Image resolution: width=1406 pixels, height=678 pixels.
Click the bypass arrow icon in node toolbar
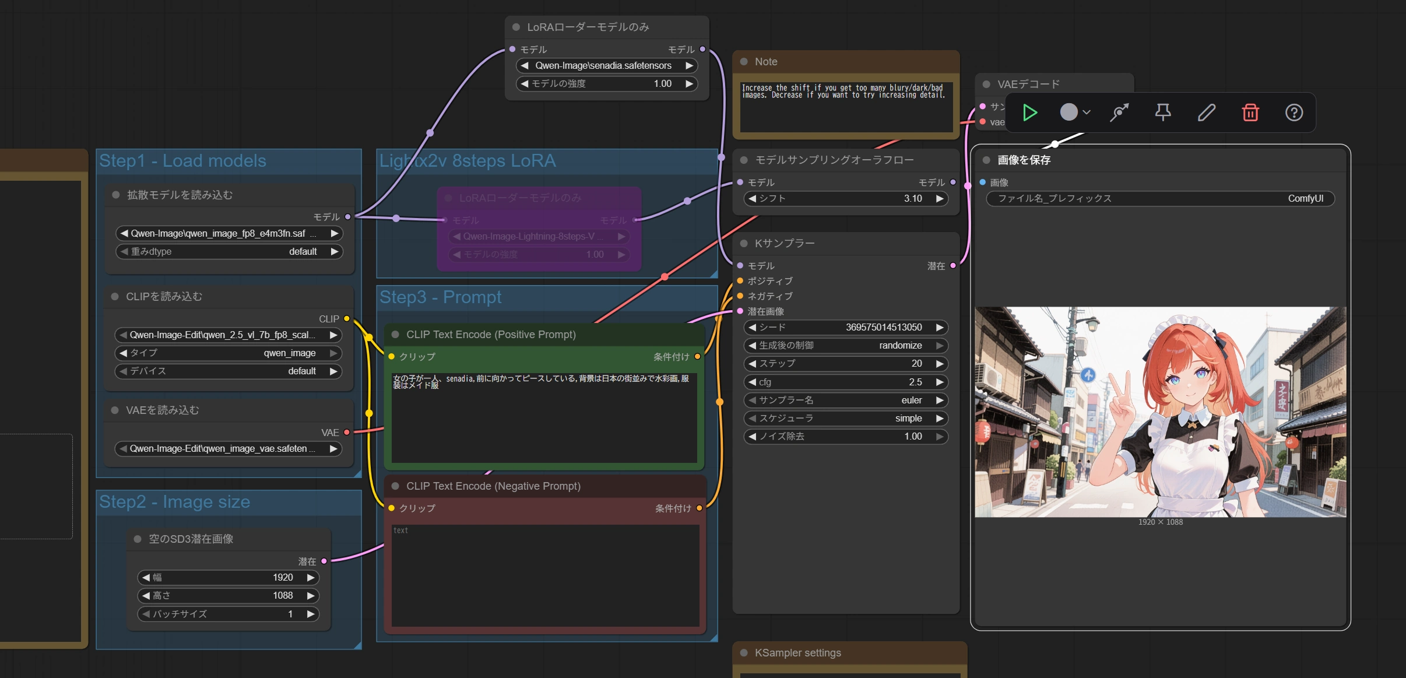(x=1119, y=113)
